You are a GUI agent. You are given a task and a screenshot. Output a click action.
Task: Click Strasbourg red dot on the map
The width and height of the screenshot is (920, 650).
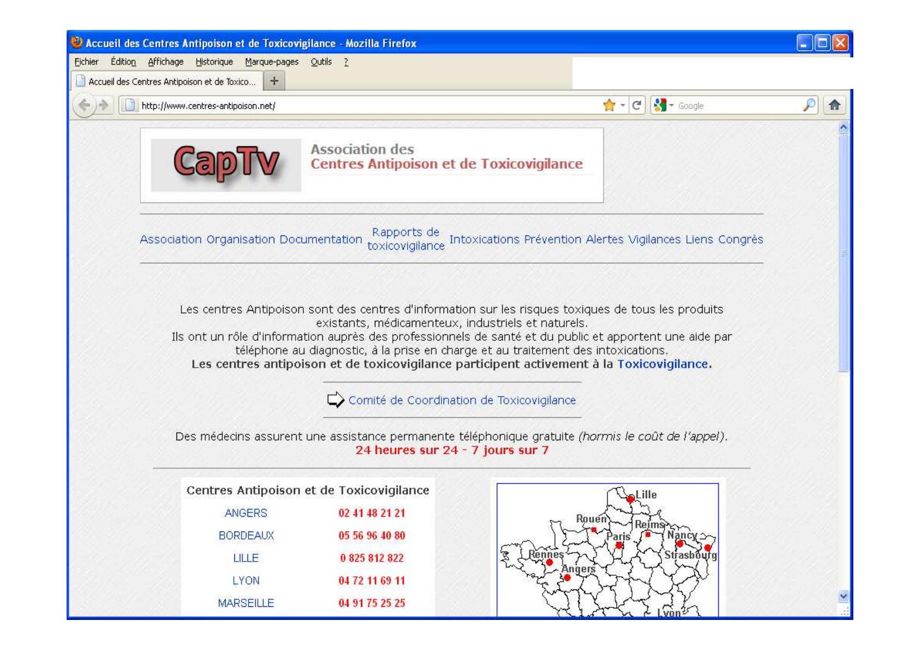707,547
